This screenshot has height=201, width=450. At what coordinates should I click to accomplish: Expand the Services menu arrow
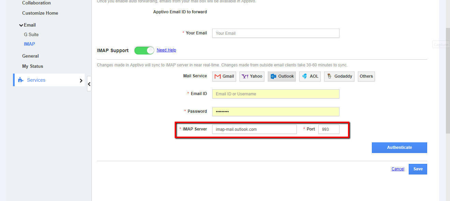81,80
